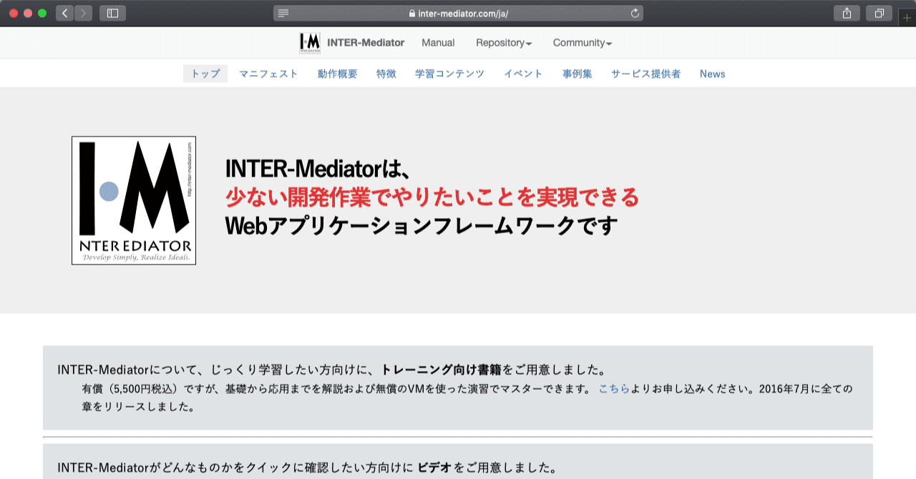Click the bold text トレーニング向け書籍
Image resolution: width=916 pixels, height=479 pixels.
tap(442, 370)
